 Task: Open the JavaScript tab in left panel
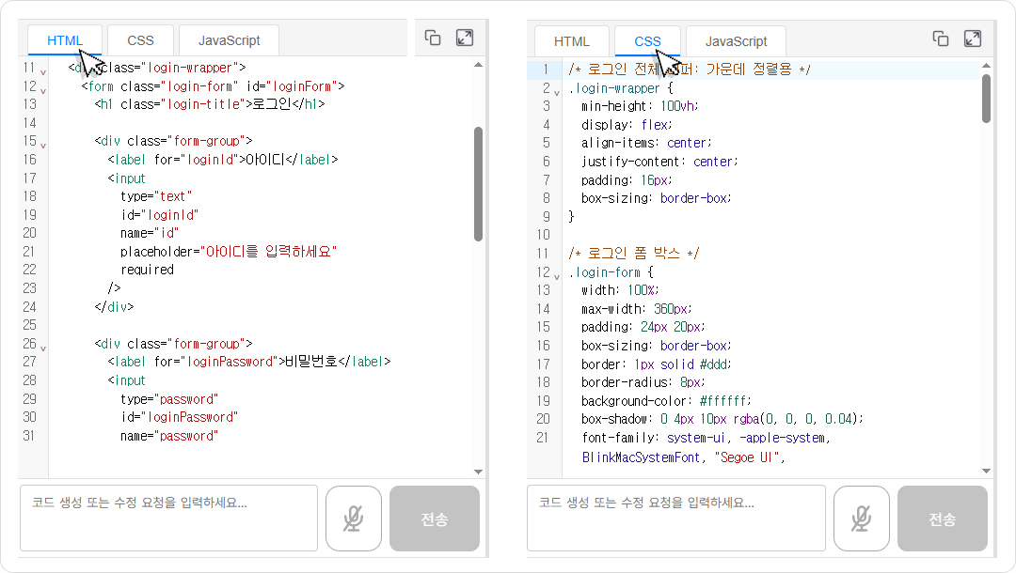229,40
